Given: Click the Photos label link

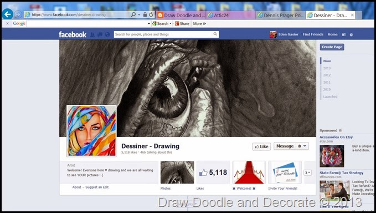Looking at the screenshot, I should (x=166, y=188).
